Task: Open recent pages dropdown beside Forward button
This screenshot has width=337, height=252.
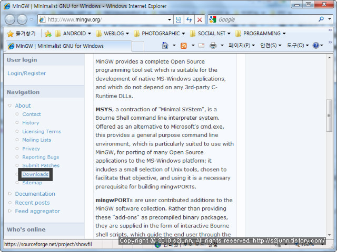Action: click(x=32, y=19)
